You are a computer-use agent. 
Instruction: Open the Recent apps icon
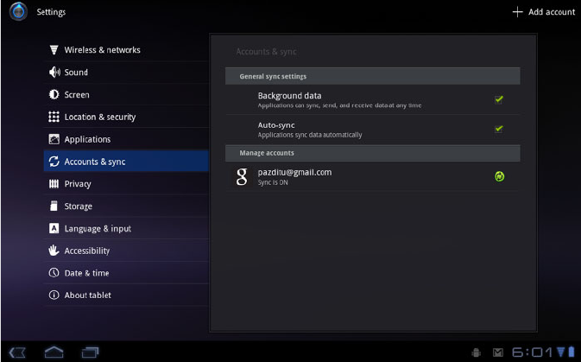tap(90, 352)
